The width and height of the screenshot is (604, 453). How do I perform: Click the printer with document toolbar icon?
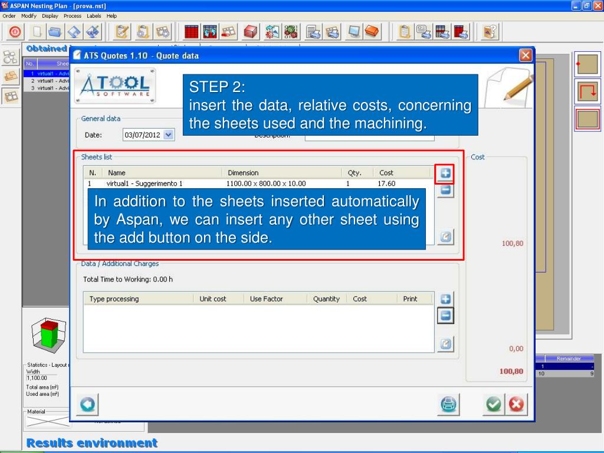[x=313, y=32]
